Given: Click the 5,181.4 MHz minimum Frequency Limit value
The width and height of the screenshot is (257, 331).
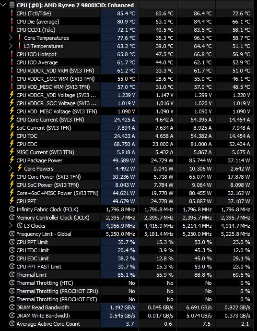Looking at the screenshot, I should (x=159, y=234).
